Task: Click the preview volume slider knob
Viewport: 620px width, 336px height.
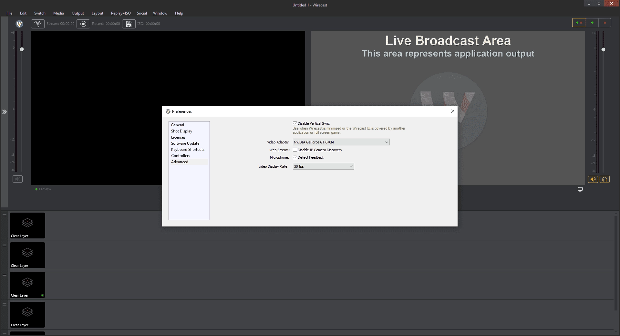Action: click(x=22, y=49)
